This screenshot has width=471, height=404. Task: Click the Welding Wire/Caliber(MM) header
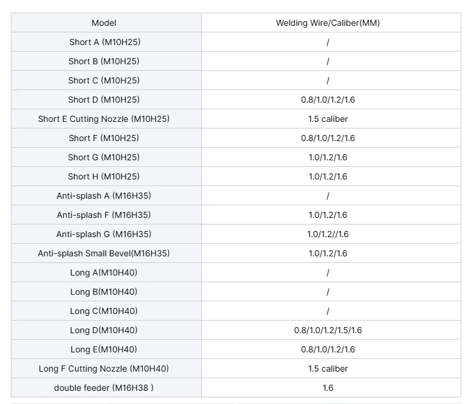331,23
